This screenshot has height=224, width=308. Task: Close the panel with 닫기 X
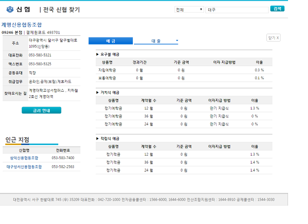click(x=273, y=38)
